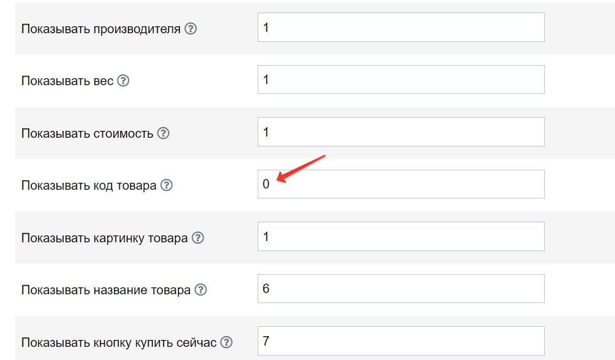Click help icon for Показывать картинку товара
Screen dimensions: 615x360
[197, 238]
